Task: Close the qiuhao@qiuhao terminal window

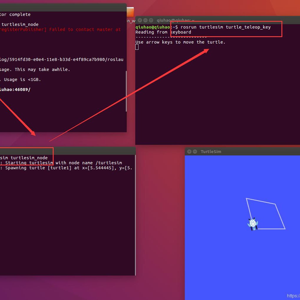Action: coord(140,20)
